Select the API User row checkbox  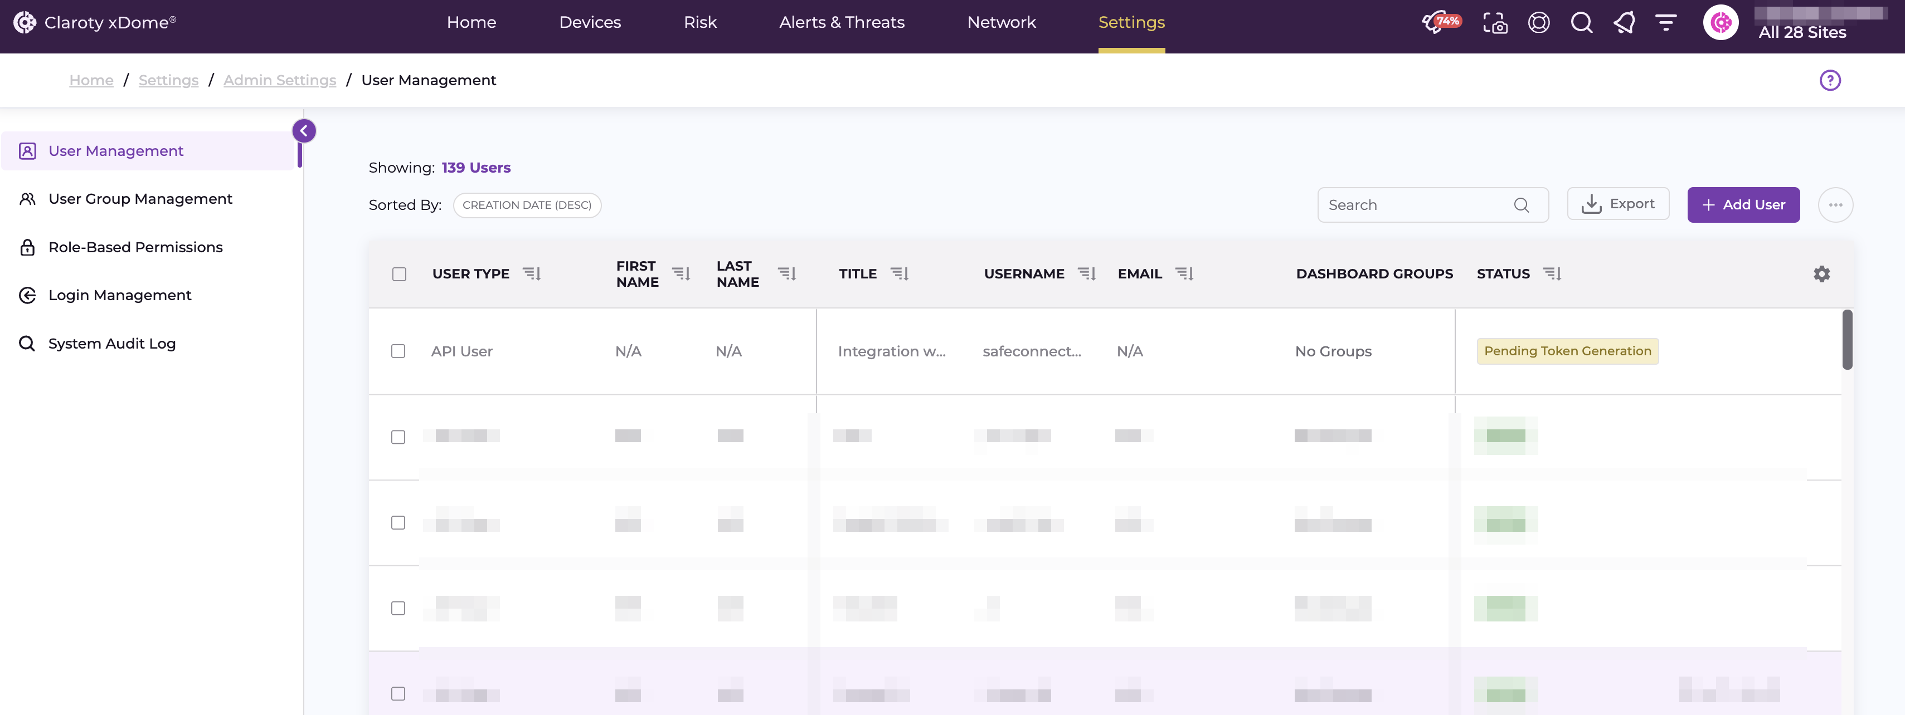click(398, 351)
